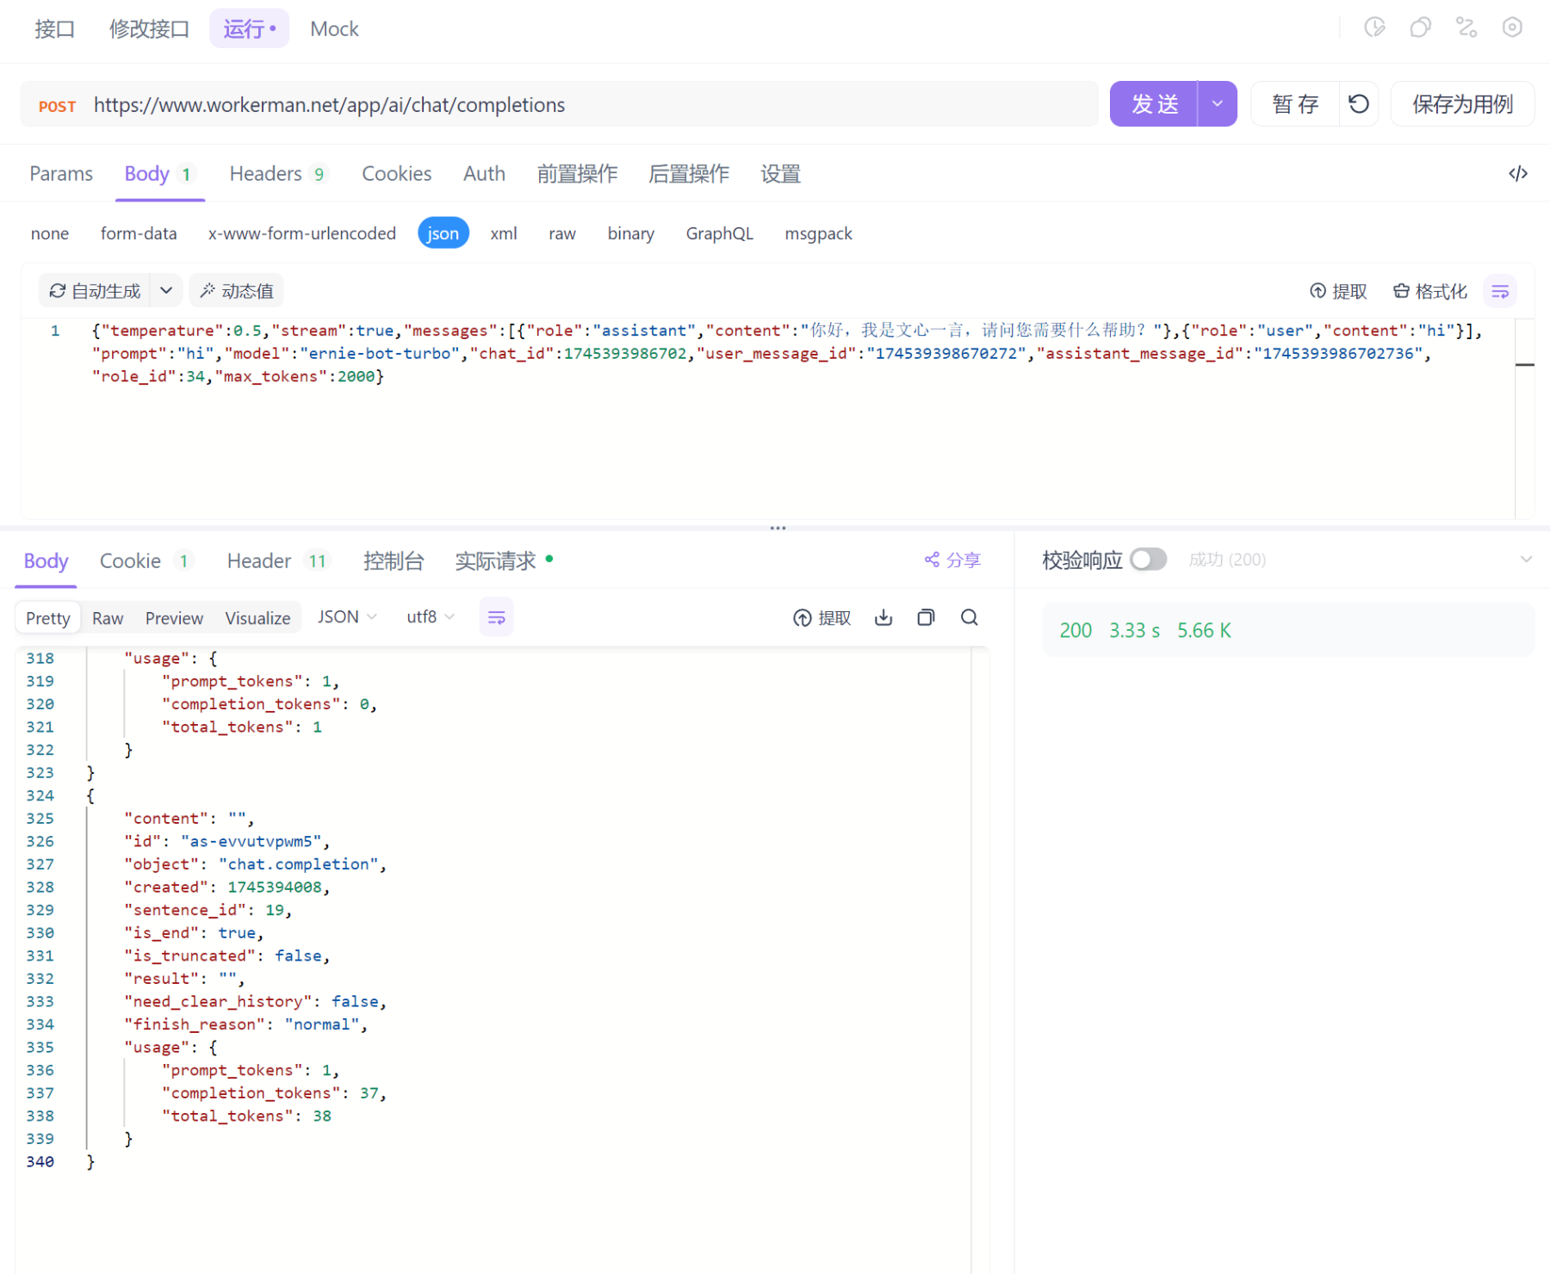Enable the 校验响应 validation switch
1550x1274 pixels.
point(1147,560)
